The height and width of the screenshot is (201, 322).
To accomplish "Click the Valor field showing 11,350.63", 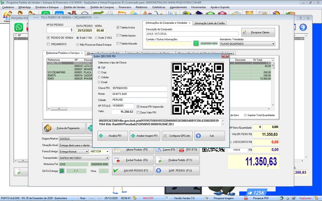I will 123,112.
